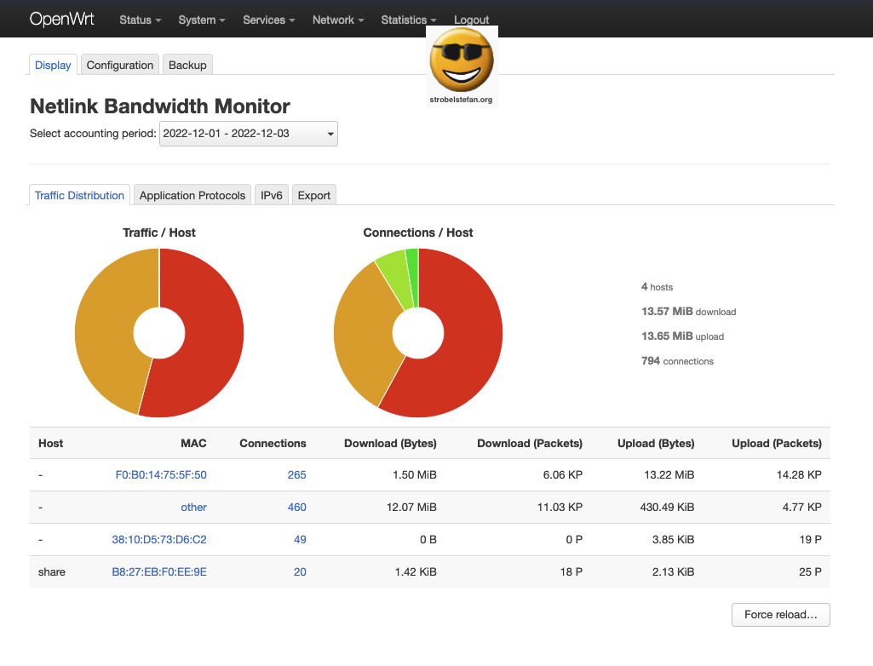Click MAC address F0:B0:14:75:5F:50

pyautogui.click(x=161, y=474)
